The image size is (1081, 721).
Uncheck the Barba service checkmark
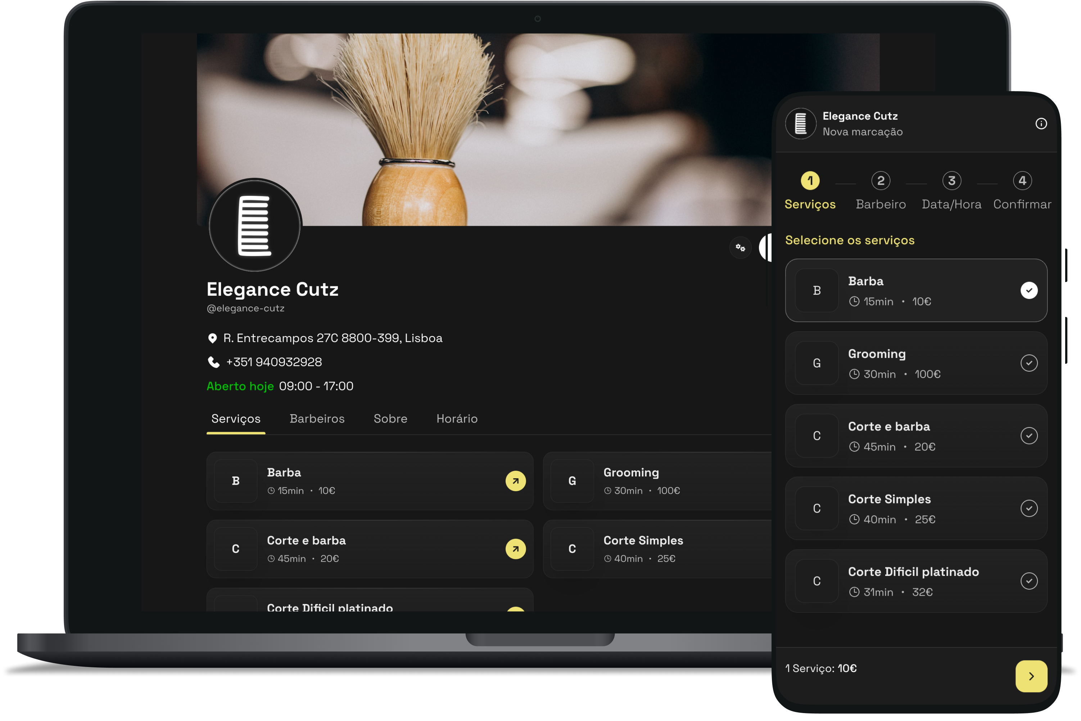click(x=1028, y=291)
